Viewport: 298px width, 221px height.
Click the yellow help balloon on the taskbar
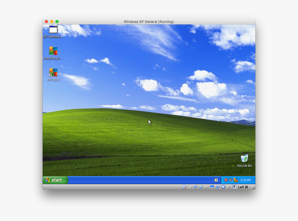coord(216,180)
